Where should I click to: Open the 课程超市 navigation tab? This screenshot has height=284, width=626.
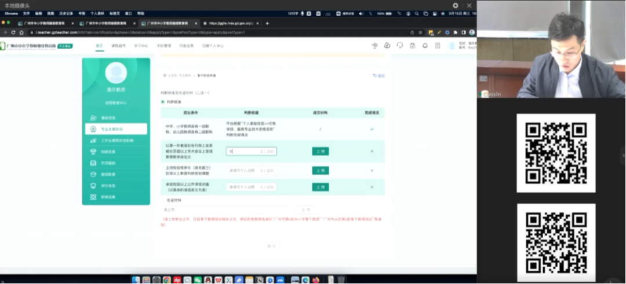pyautogui.click(x=118, y=46)
